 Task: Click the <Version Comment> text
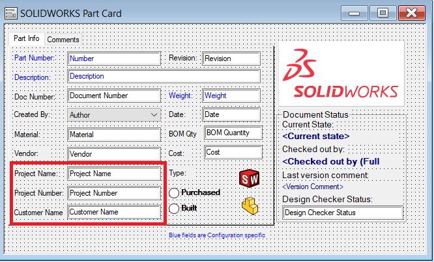click(313, 187)
